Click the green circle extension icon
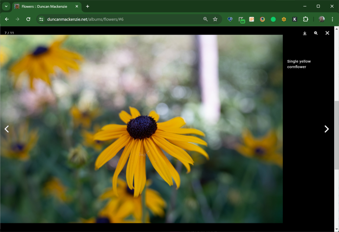 (273, 19)
